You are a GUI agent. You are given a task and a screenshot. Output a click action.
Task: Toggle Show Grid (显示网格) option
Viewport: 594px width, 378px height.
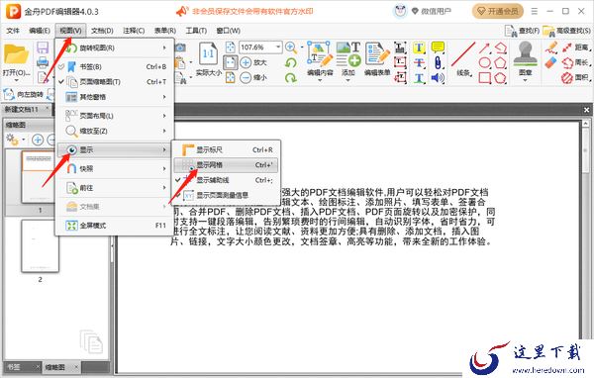coord(226,165)
